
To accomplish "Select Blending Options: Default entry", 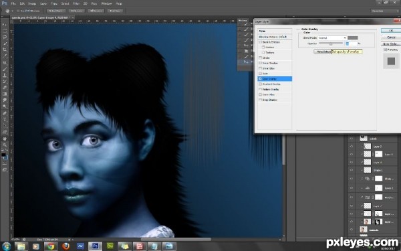I will click(275, 37).
